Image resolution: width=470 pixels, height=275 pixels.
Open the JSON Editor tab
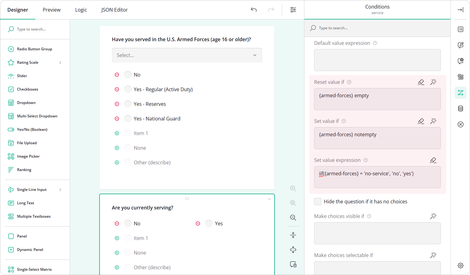tap(114, 10)
